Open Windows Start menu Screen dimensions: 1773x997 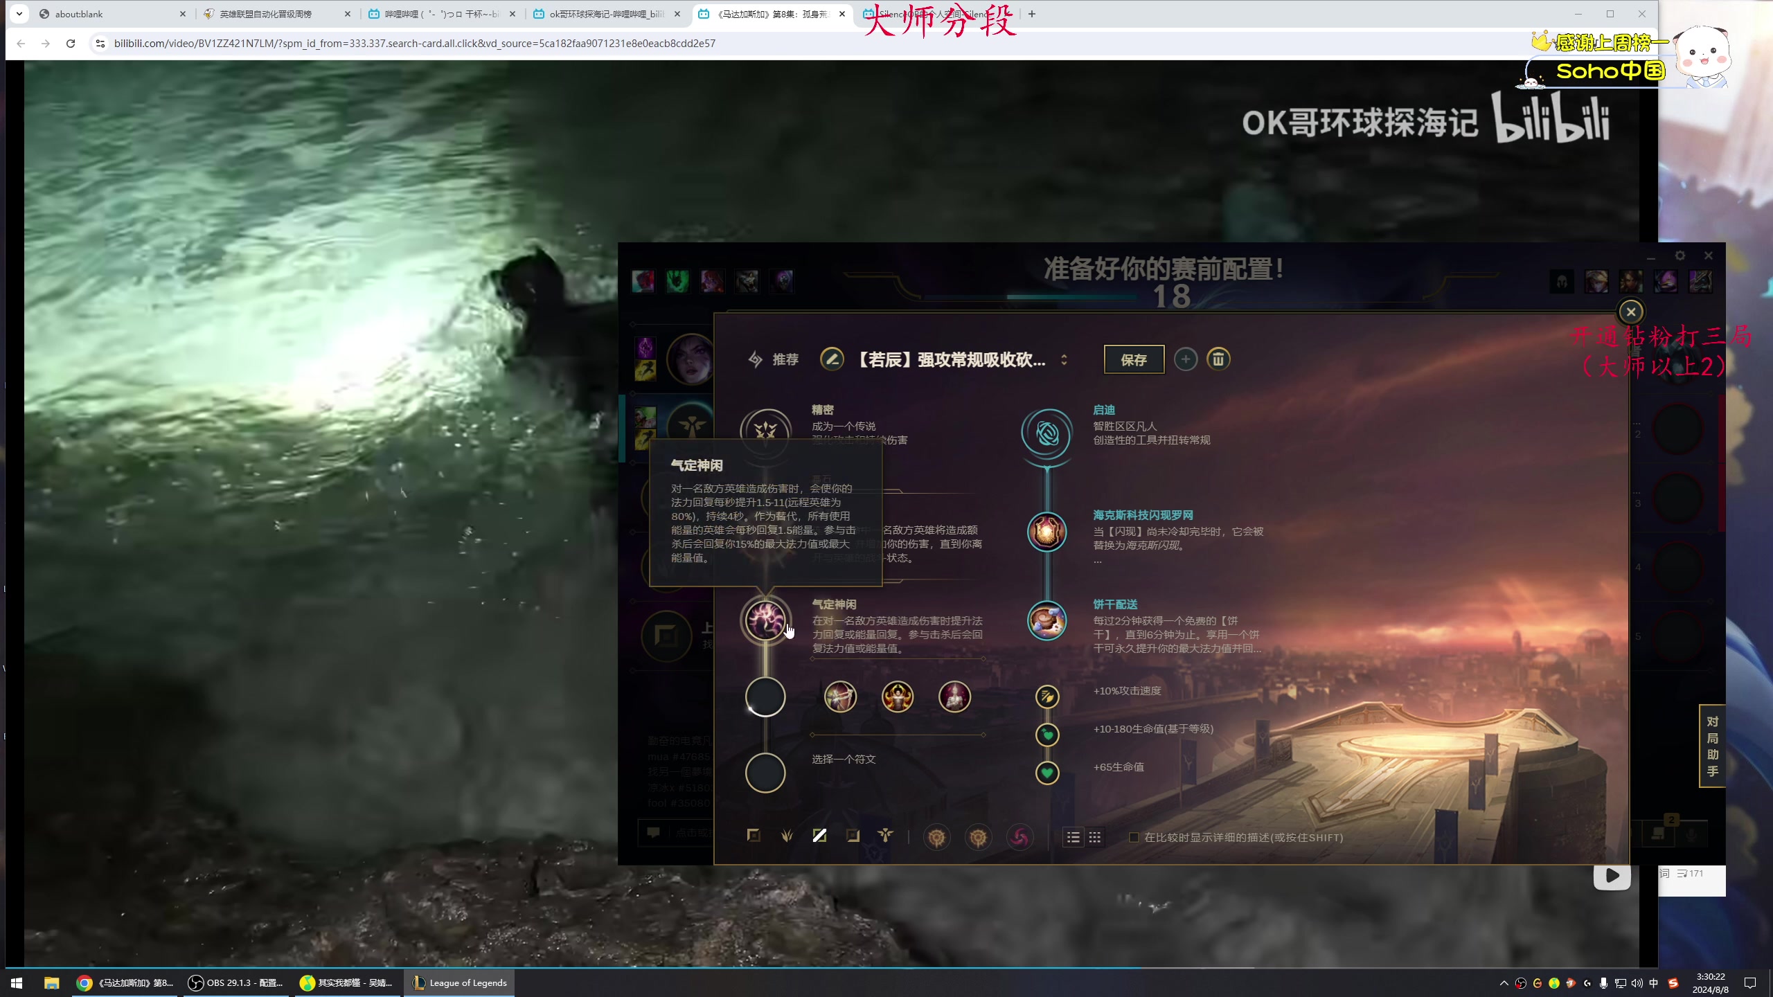tap(17, 983)
